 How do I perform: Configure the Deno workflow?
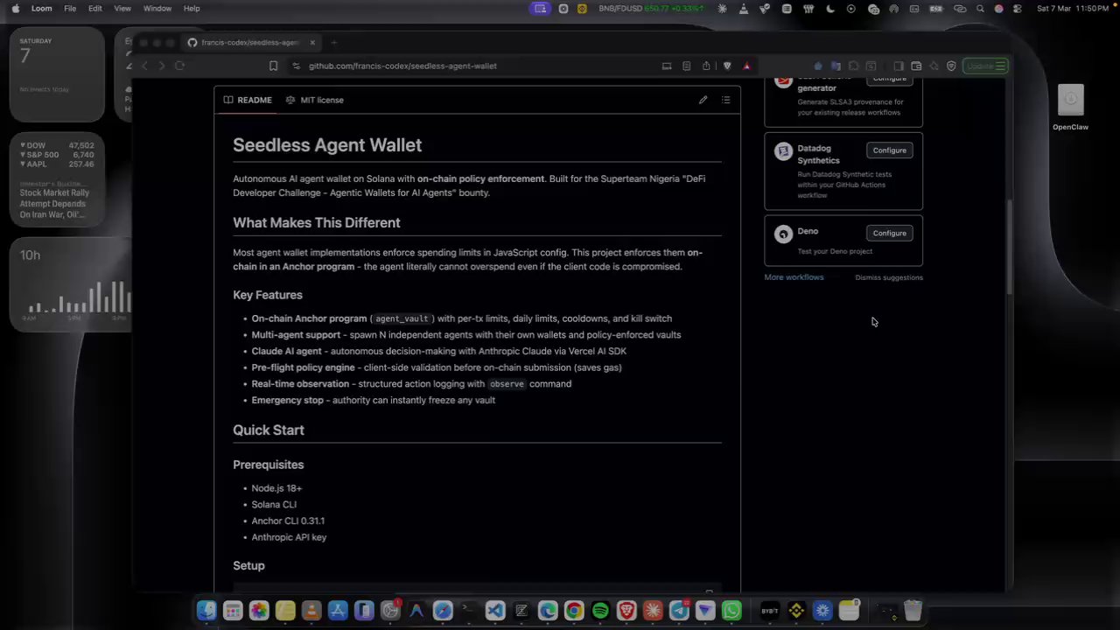889,234
